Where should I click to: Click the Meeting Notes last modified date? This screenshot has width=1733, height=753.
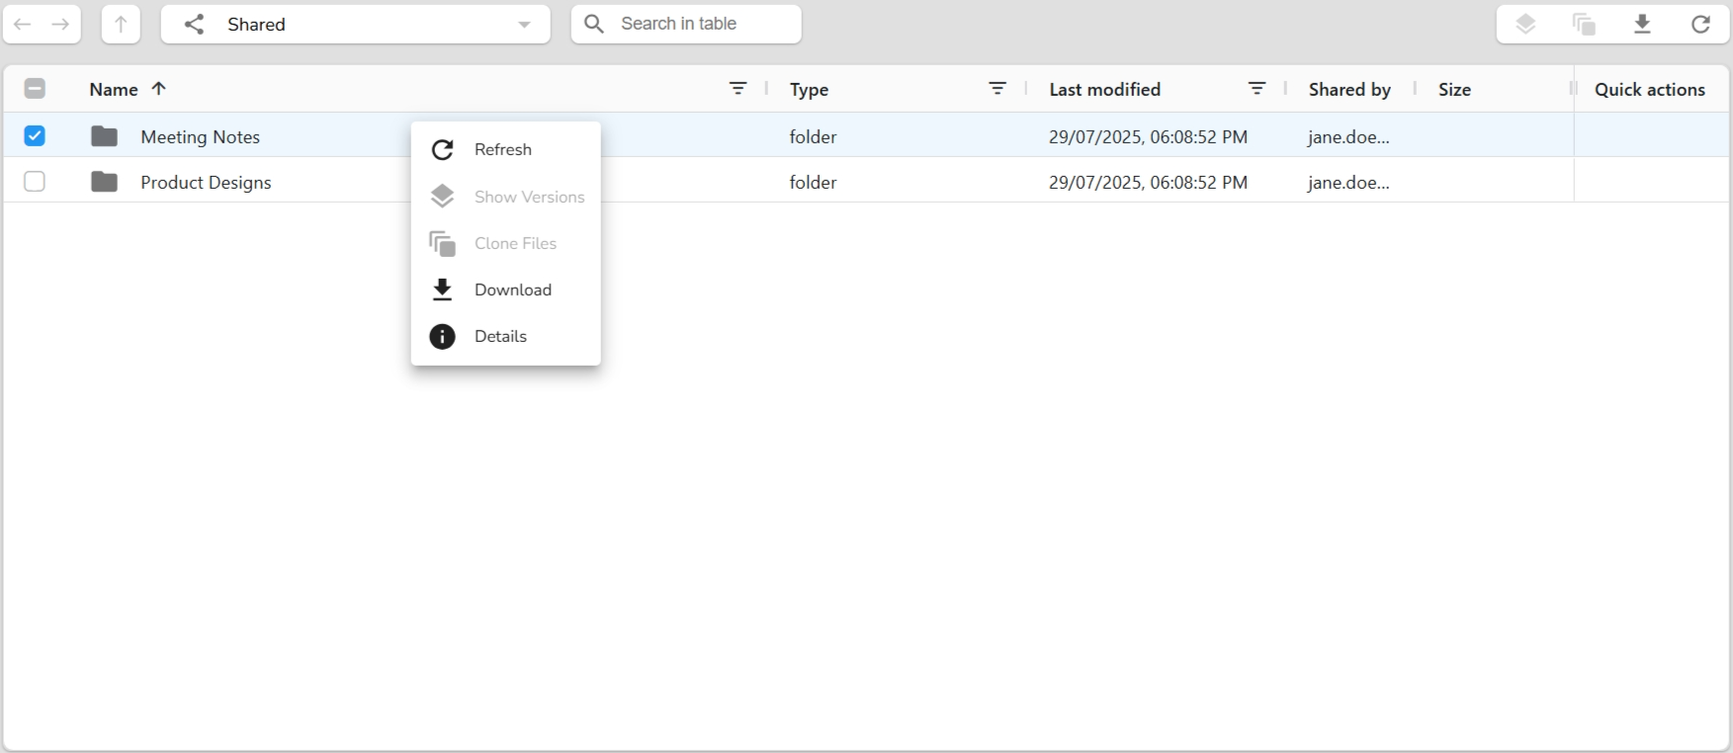(1148, 136)
